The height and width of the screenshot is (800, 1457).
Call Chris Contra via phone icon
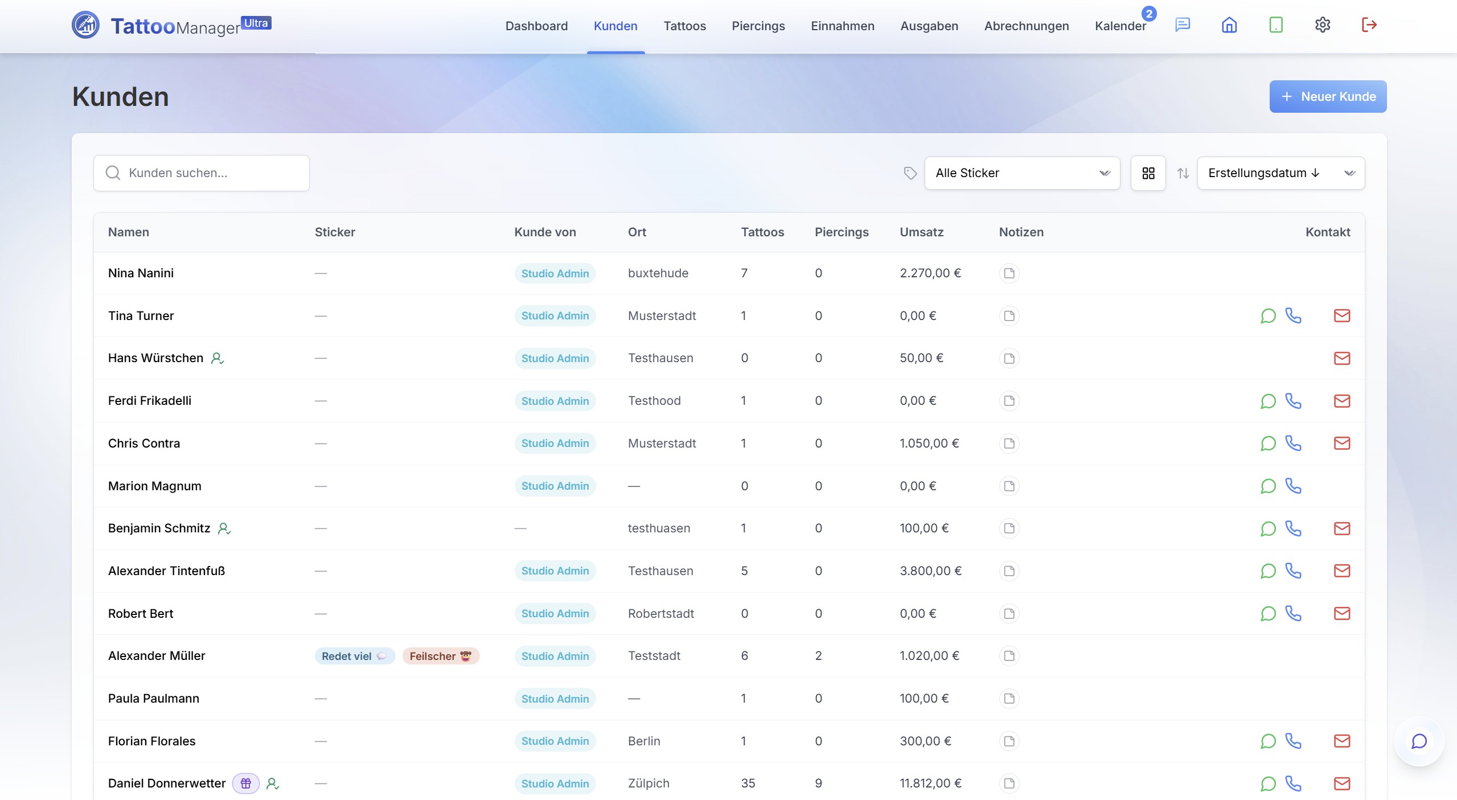tap(1293, 444)
